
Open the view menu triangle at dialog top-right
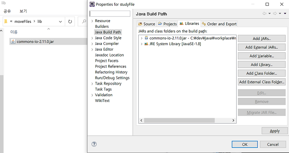285,14
